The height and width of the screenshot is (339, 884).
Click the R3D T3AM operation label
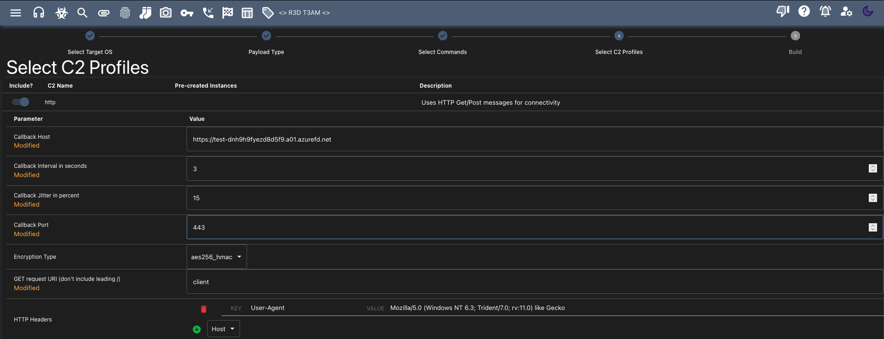(x=304, y=13)
